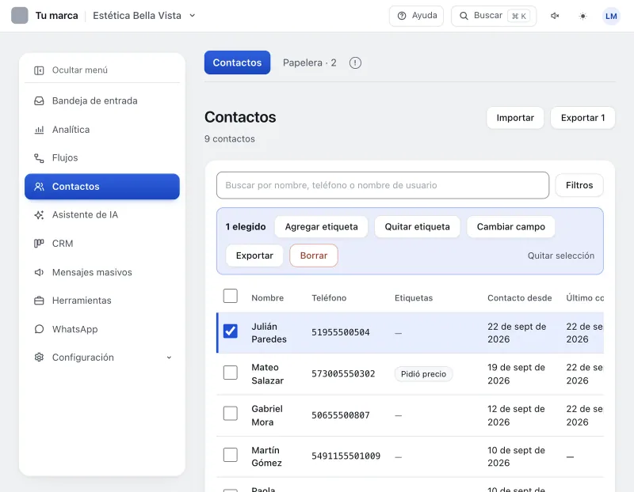Image resolution: width=634 pixels, height=492 pixels.
Task: Open the LM user avatar
Action: pyautogui.click(x=611, y=16)
